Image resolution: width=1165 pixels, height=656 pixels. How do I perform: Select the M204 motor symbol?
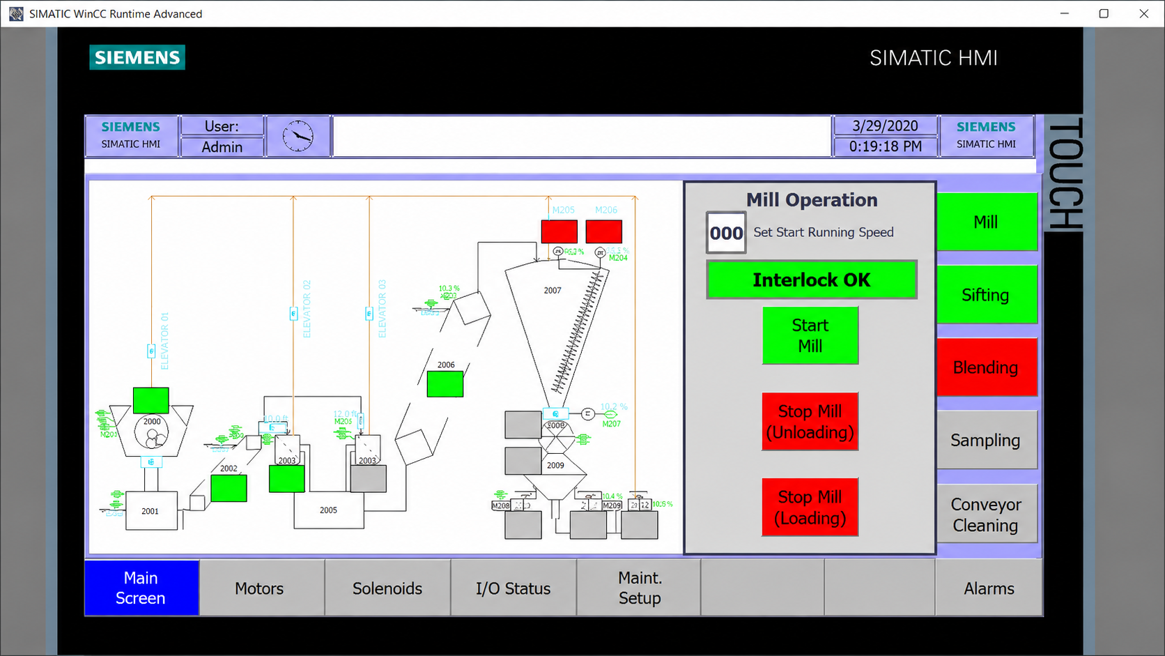click(x=600, y=252)
